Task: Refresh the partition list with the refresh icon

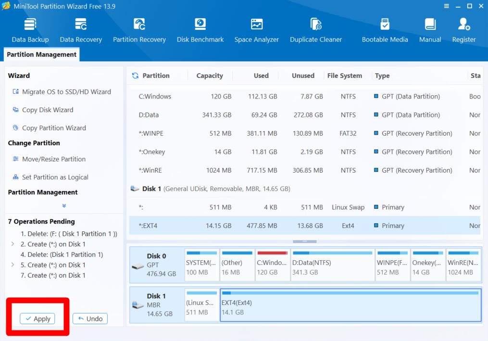Action: (135, 76)
